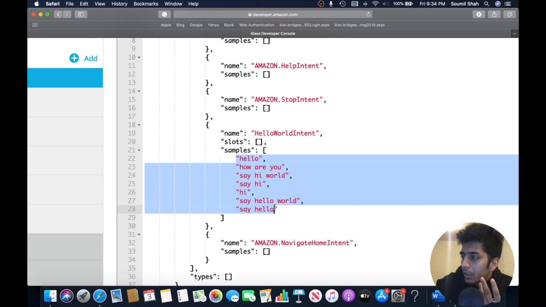The image size is (546, 307).
Task: Open the Mail stamp icon in dock
Action: (116, 296)
